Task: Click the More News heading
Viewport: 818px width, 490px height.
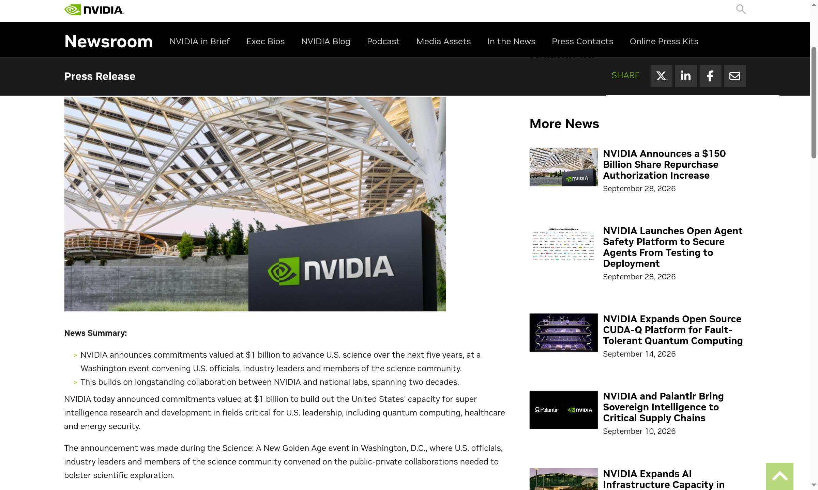Action: click(x=564, y=124)
